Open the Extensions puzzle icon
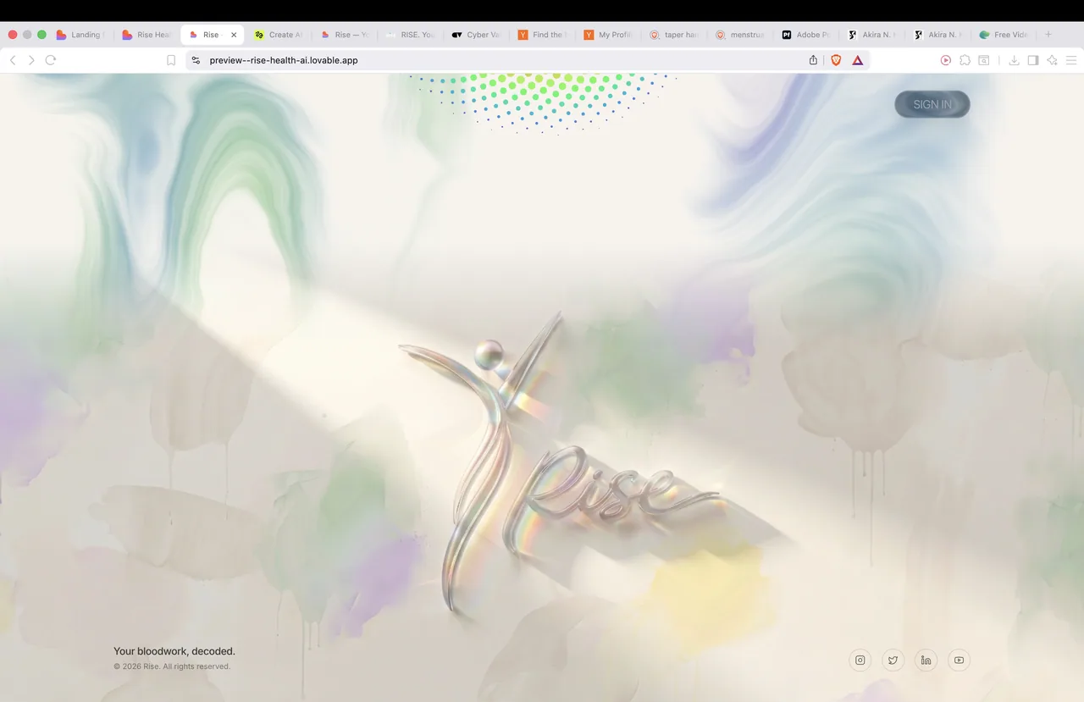Screen dimensions: 1084x702 [x=965, y=60]
